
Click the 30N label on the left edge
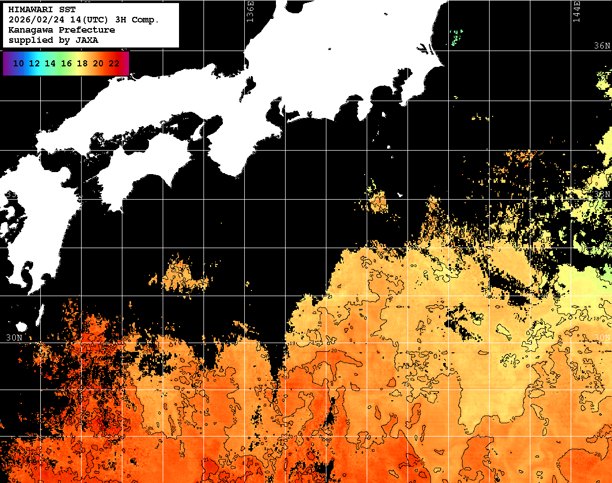(14, 338)
